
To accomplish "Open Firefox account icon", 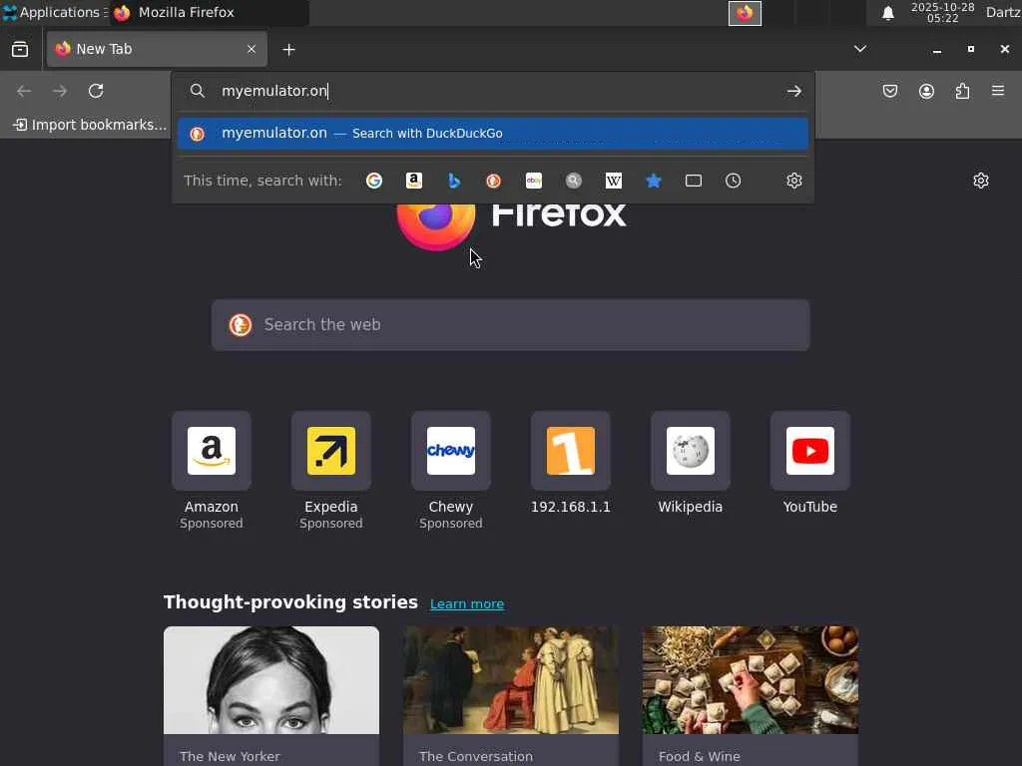I will [926, 91].
